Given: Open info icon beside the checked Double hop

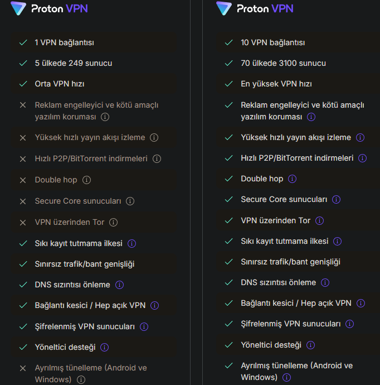Looking at the screenshot, I should pyautogui.click(x=293, y=179).
